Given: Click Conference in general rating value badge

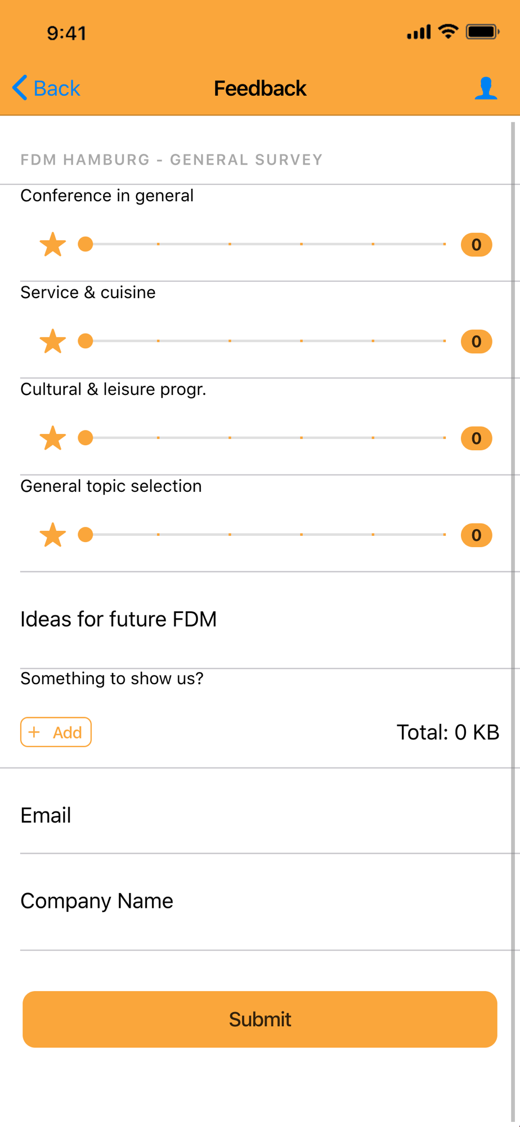Looking at the screenshot, I should coord(476,245).
